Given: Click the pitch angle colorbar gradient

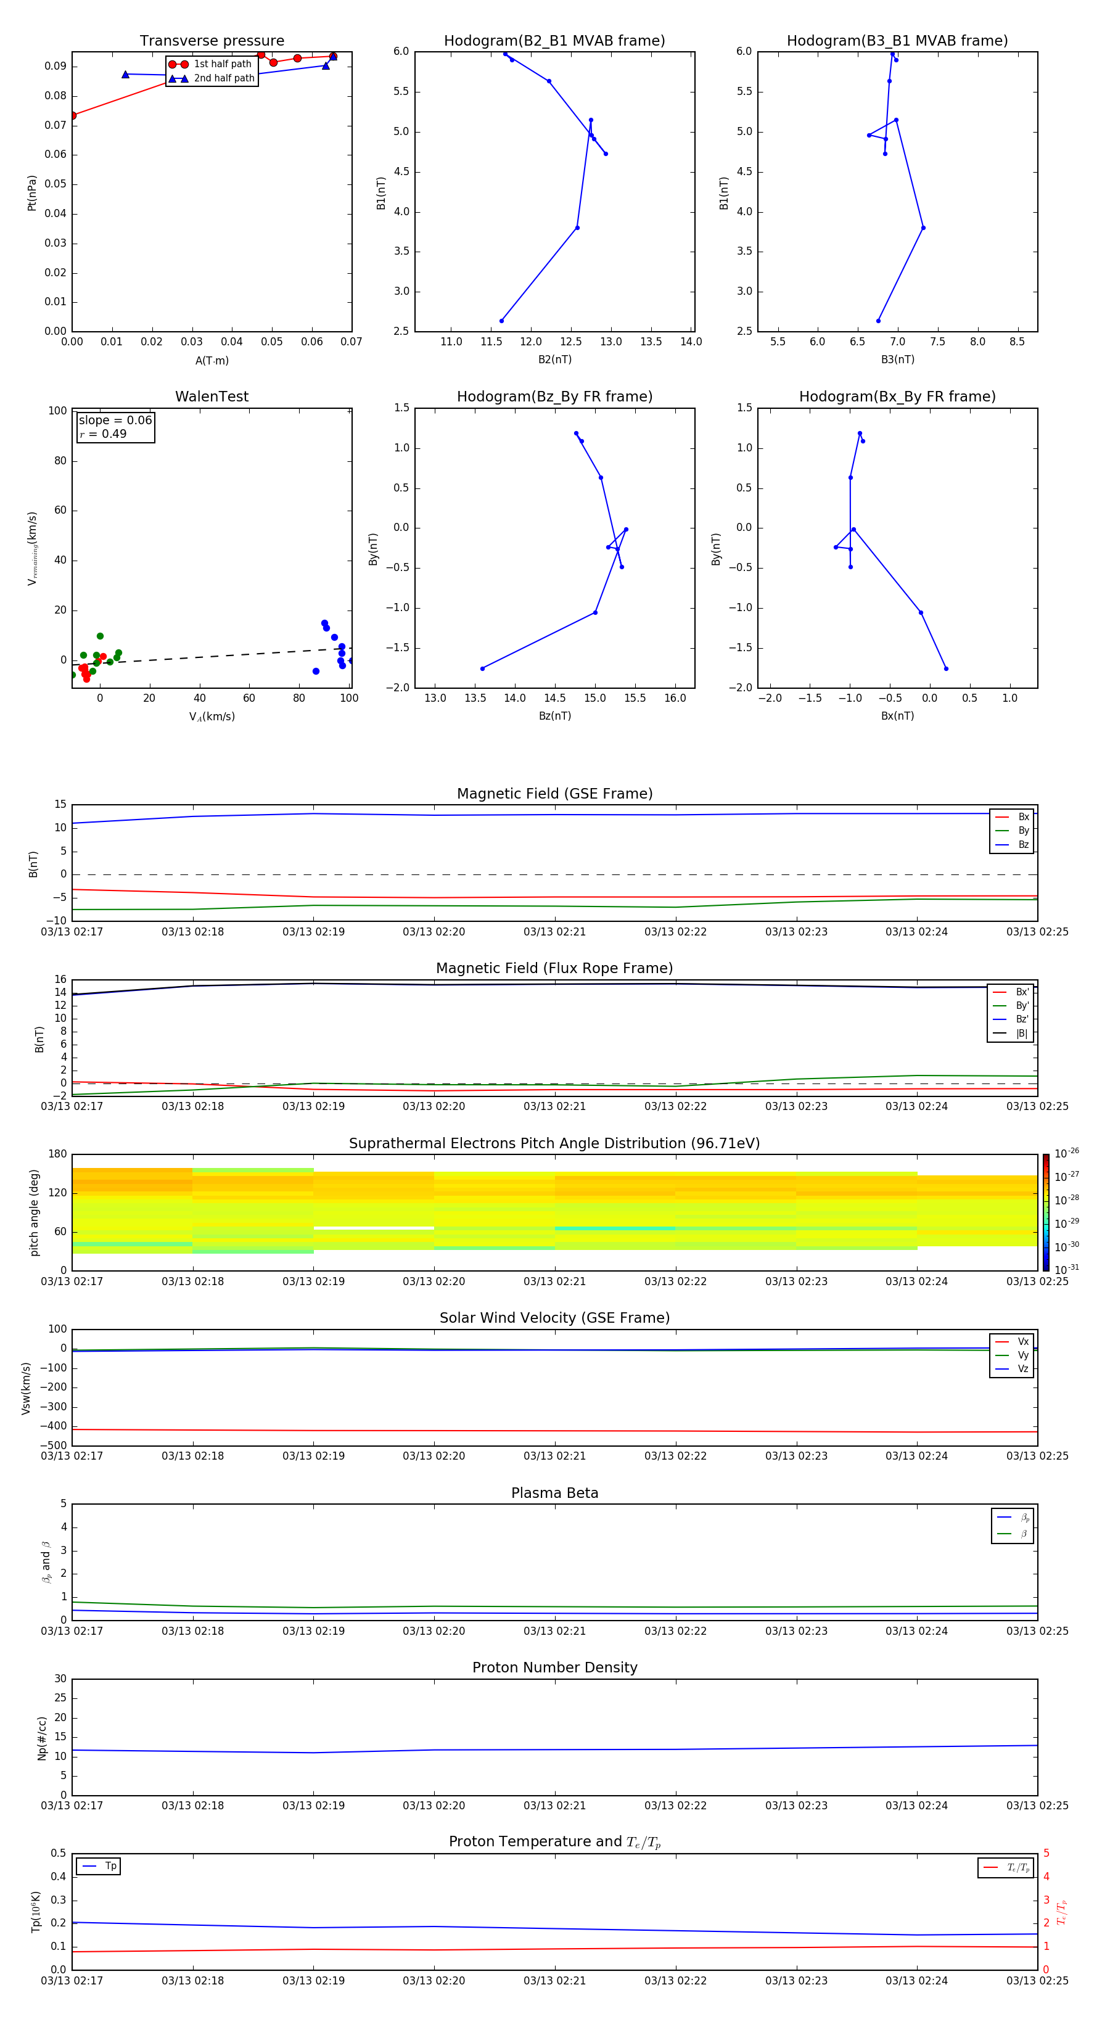Looking at the screenshot, I should tap(1046, 1212).
